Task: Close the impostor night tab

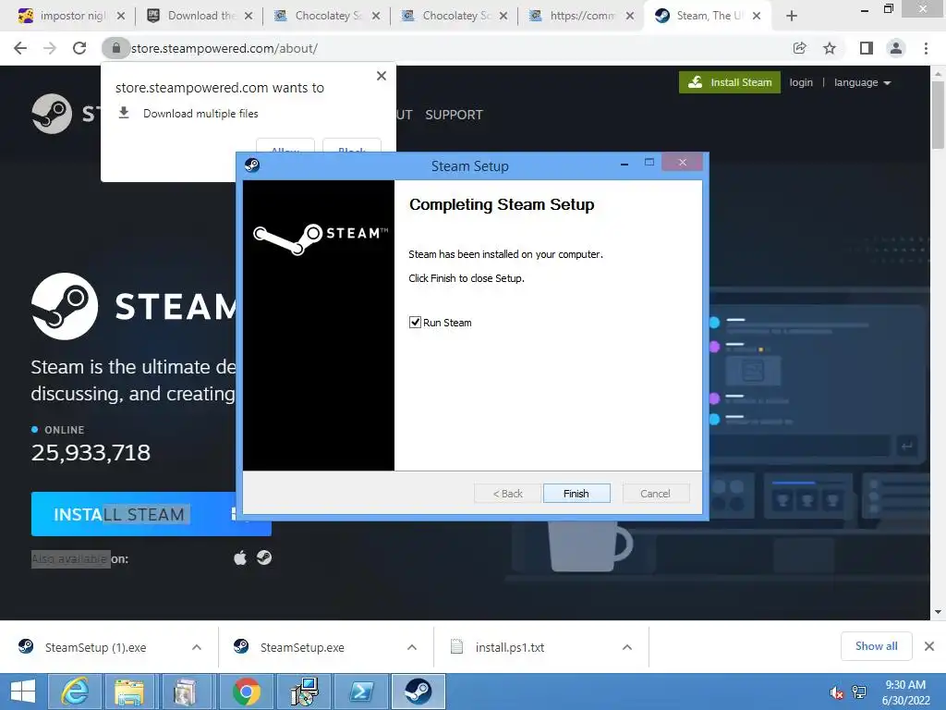Action: pos(121,16)
